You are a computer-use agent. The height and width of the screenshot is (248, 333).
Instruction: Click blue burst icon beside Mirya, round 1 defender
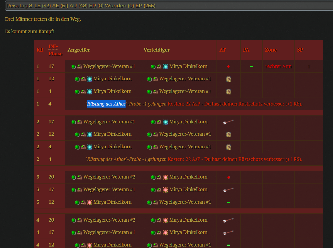[x=165, y=67]
